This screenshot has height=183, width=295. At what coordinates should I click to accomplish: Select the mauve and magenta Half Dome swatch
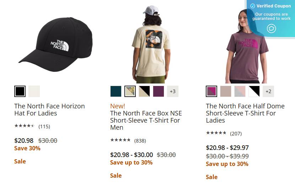tap(211, 91)
